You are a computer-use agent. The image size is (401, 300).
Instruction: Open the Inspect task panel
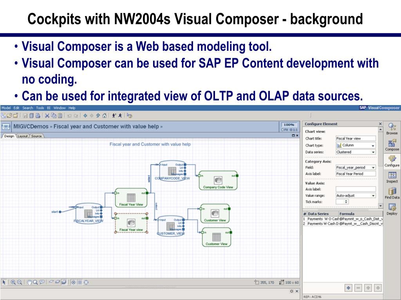[x=392, y=177]
